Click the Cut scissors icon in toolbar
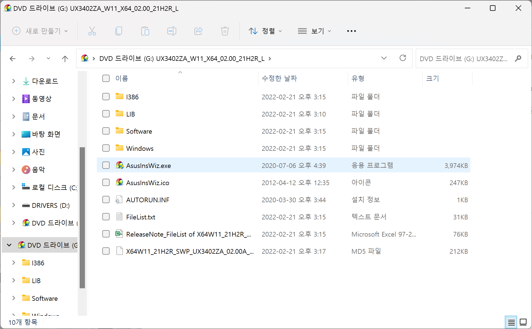 point(92,31)
